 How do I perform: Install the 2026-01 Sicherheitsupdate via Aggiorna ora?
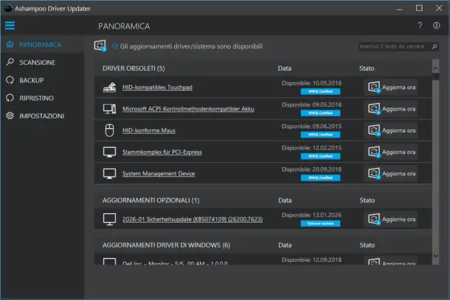pyautogui.click(x=391, y=219)
